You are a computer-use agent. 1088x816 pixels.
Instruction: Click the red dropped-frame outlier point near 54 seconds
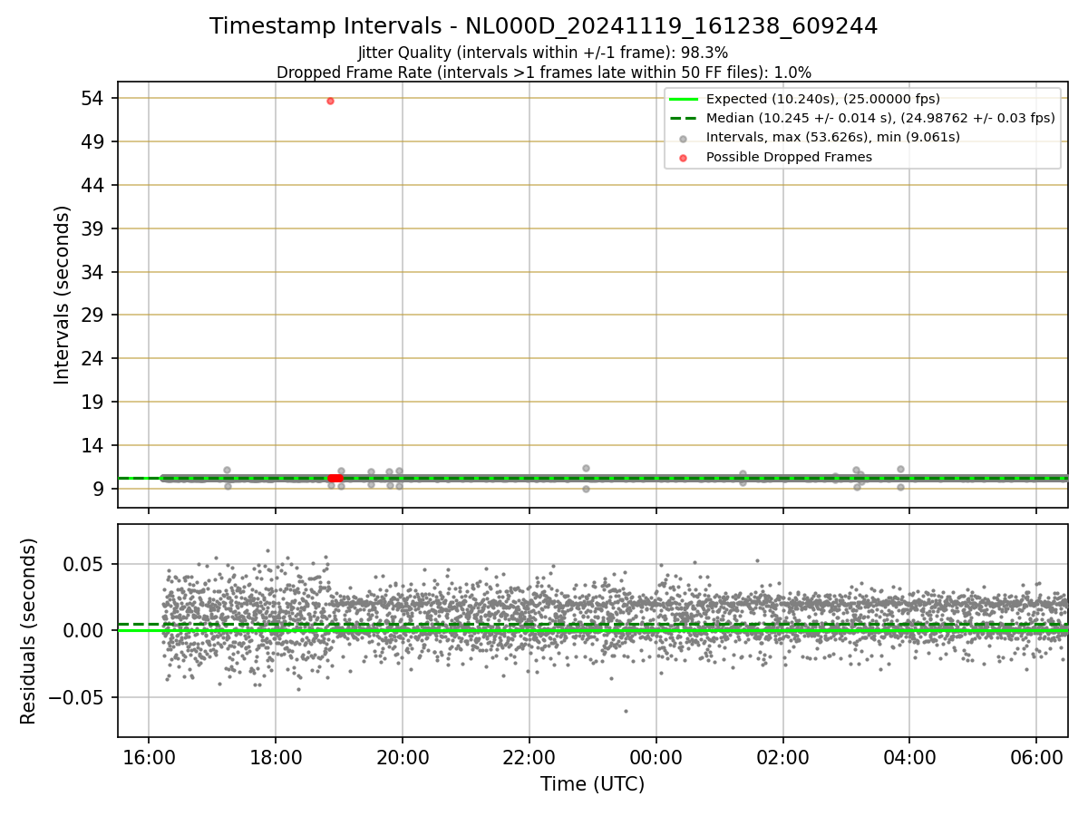[x=330, y=101]
